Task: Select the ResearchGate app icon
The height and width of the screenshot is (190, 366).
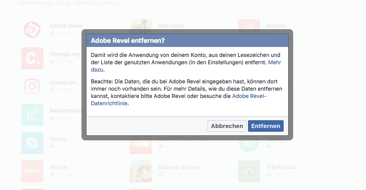Action: point(32,115)
